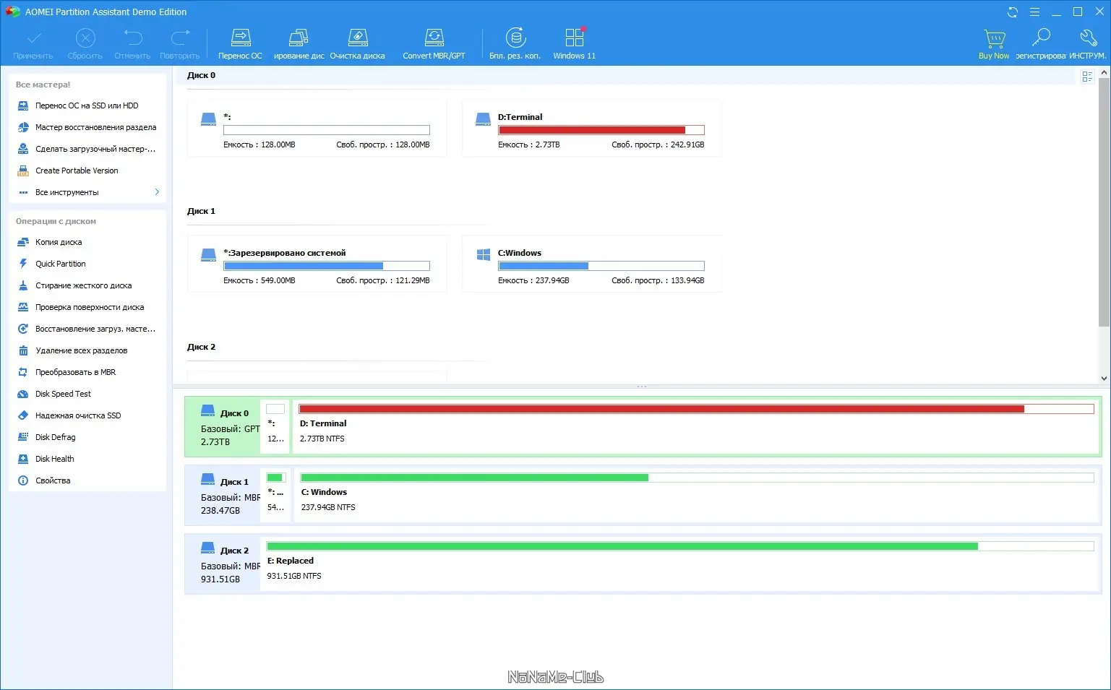Click the Redo (Повторить) arrow icon
Image resolution: width=1111 pixels, height=690 pixels.
click(180, 38)
